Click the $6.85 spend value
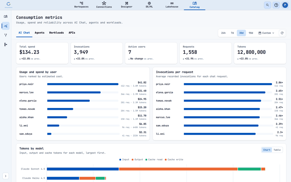Image resolution: width=291 pixels, height=182 pixels. coord(143,124)
